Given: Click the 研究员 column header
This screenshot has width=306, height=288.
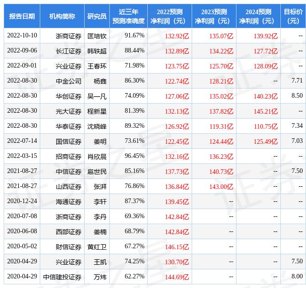Looking at the screenshot, I should click(97, 16).
